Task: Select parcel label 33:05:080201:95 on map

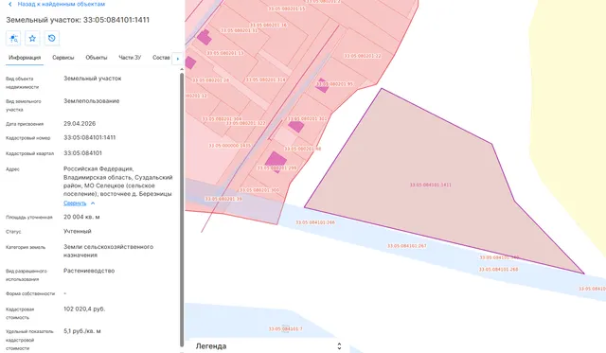Action: (x=335, y=84)
